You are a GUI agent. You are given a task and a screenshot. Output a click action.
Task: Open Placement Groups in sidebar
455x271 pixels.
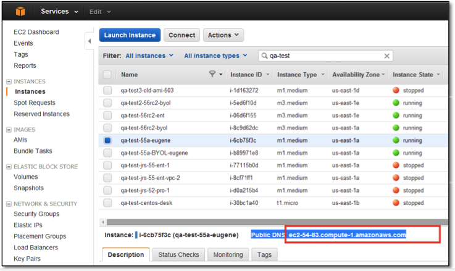tap(40, 236)
